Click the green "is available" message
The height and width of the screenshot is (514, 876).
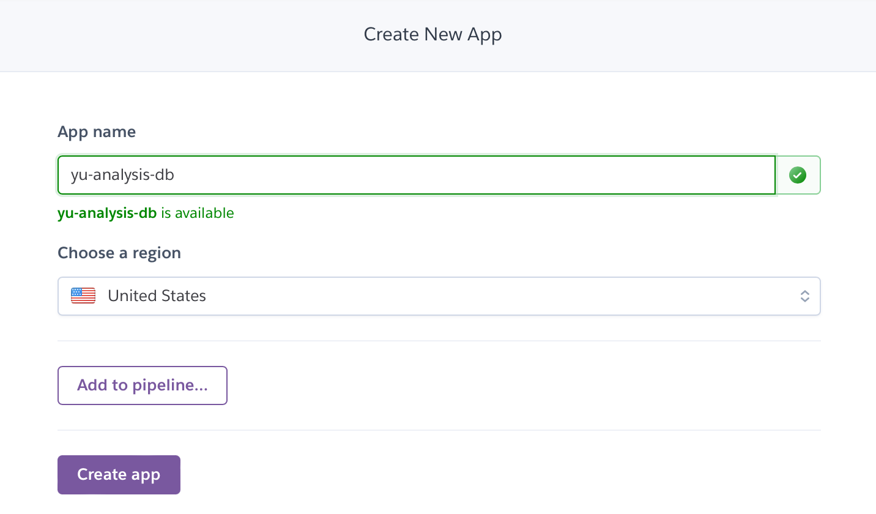[x=197, y=213]
